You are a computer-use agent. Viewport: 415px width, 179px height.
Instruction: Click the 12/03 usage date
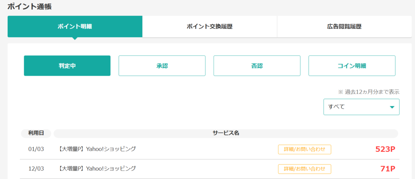point(36,169)
